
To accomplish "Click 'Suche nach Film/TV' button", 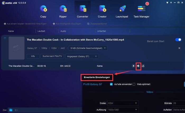I will click(x=52, y=56).
